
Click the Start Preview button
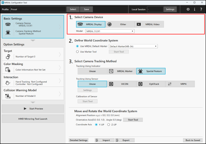coord(33,109)
